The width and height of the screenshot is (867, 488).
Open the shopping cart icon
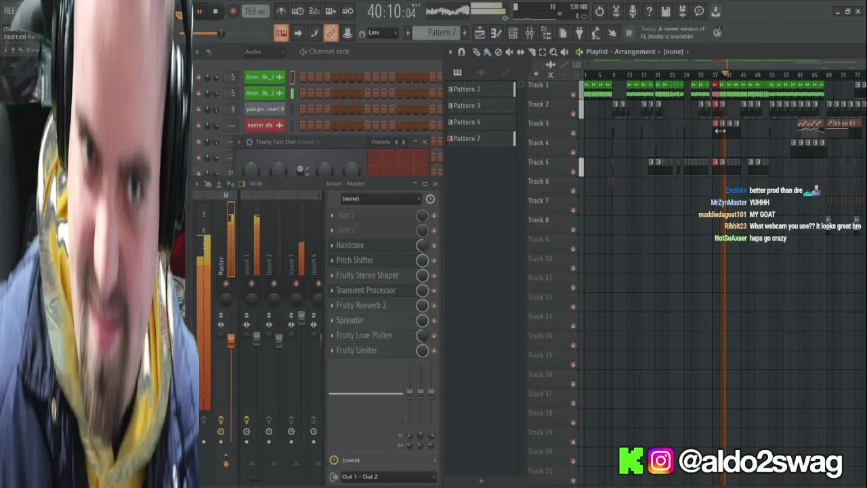point(629,33)
